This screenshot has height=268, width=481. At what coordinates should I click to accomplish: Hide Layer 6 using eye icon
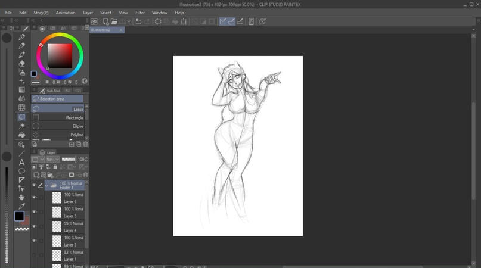34,198
